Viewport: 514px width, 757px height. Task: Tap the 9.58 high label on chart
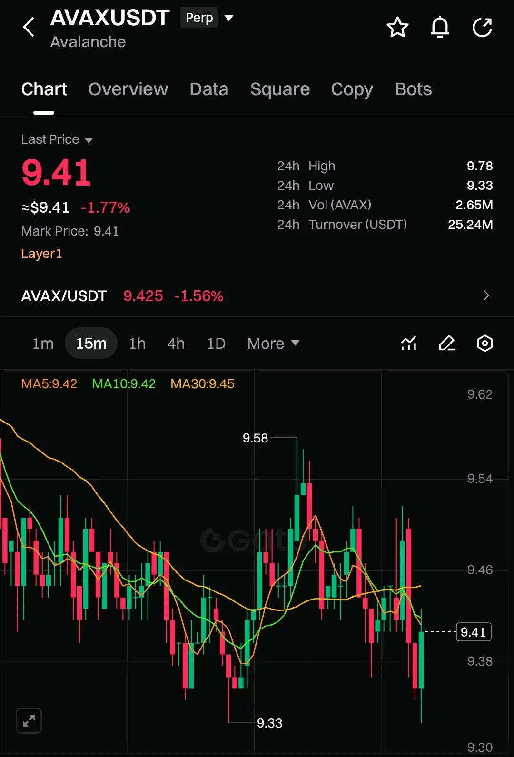pos(255,438)
